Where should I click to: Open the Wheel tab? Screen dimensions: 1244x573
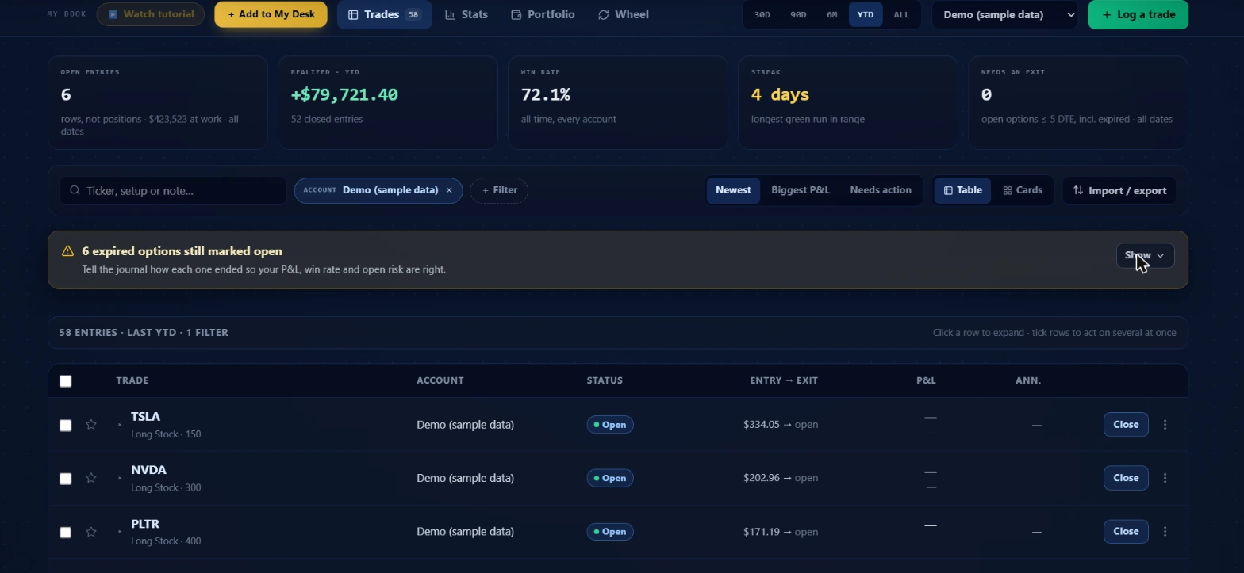point(623,15)
